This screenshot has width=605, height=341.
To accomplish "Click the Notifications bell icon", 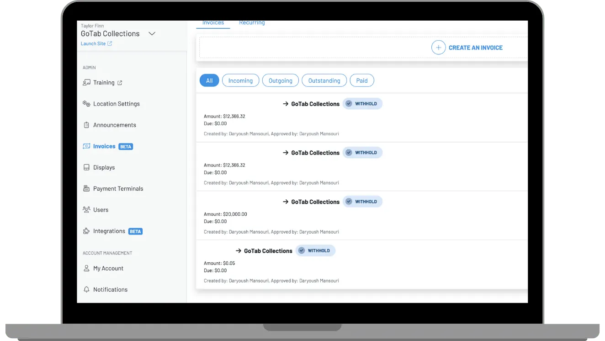I will (86, 290).
